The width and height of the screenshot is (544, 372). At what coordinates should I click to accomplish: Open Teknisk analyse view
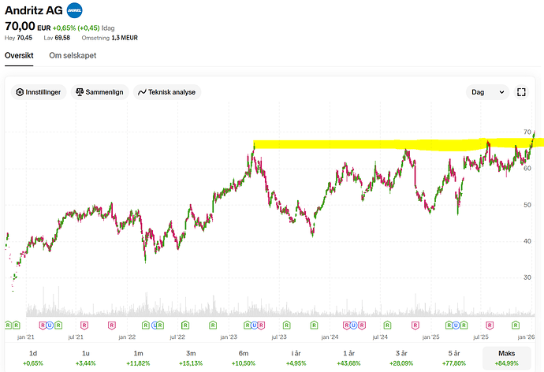167,92
